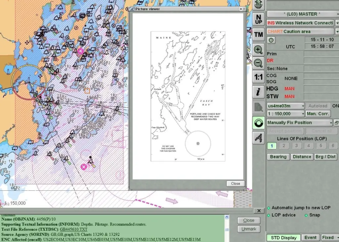
Task: Collapse Picture viewer with title bar arrow
Action: 241,9
